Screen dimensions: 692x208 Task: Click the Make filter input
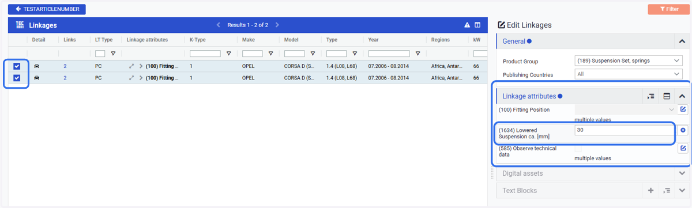pos(253,54)
